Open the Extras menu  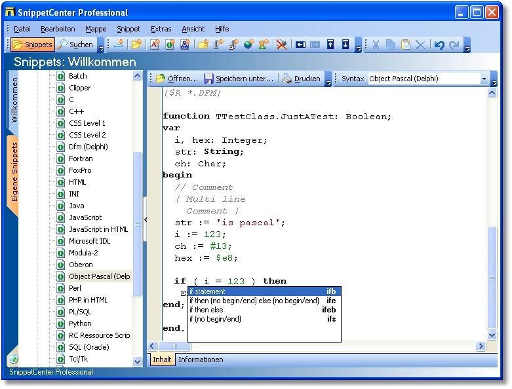coord(161,29)
